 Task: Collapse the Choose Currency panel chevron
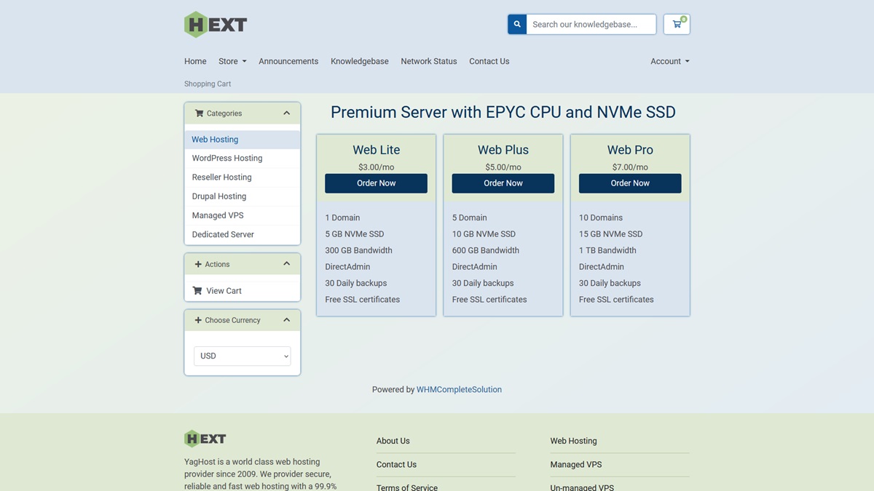click(286, 320)
